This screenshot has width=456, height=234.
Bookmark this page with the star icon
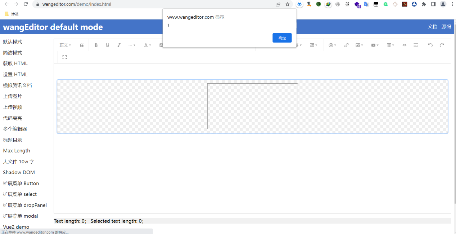[288, 4]
